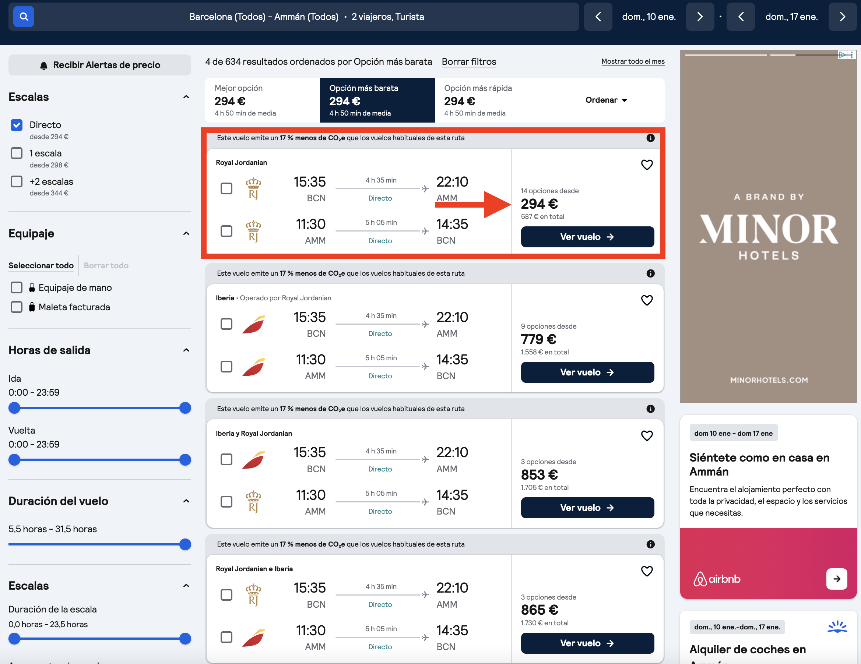Click the airbnb arrow button
The width and height of the screenshot is (861, 664).
[837, 579]
